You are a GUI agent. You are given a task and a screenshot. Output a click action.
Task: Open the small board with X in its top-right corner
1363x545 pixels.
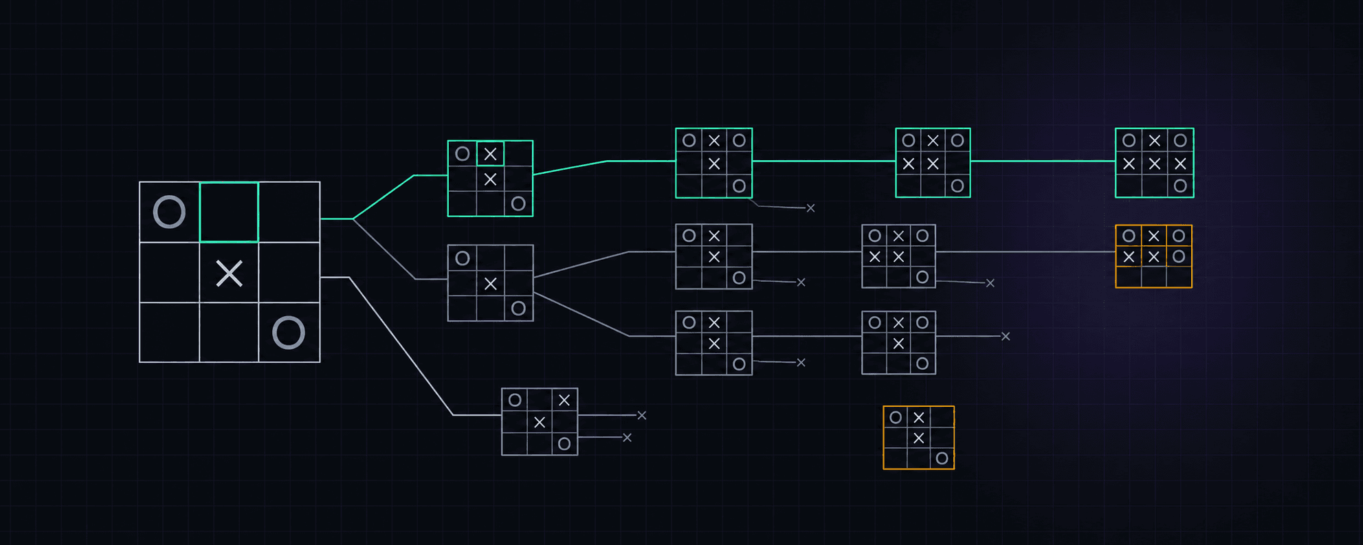540,422
